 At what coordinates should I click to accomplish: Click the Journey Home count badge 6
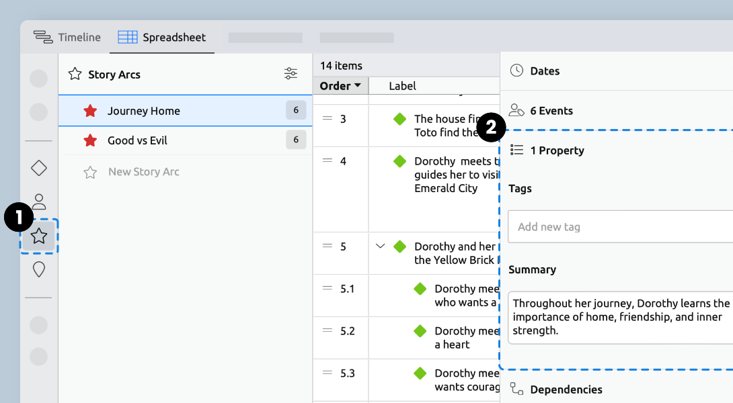coord(296,110)
